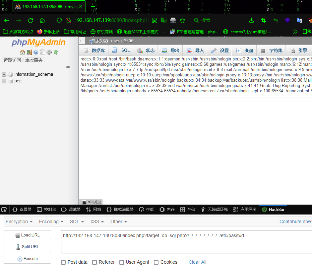312x272 pixels.
Task: Open the phpMyAdmin home icon
Action: (23, 52)
